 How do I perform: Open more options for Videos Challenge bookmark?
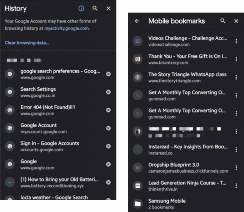(x=236, y=41)
